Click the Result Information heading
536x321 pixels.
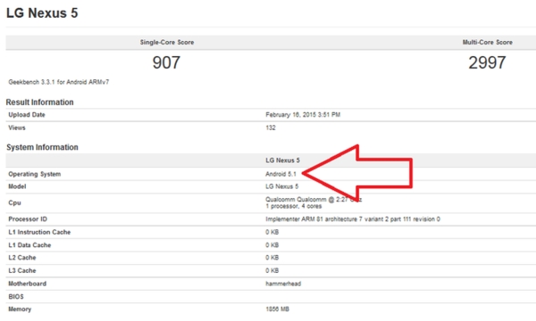coord(39,102)
